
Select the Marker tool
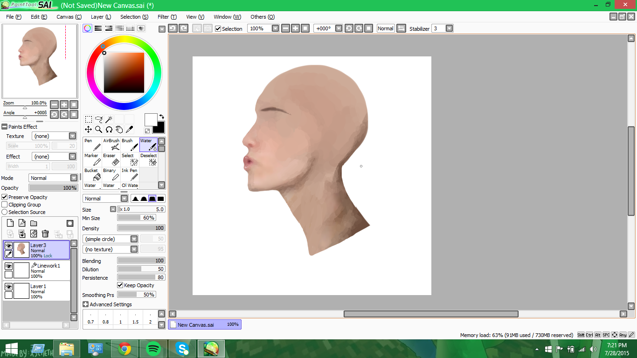click(92, 159)
